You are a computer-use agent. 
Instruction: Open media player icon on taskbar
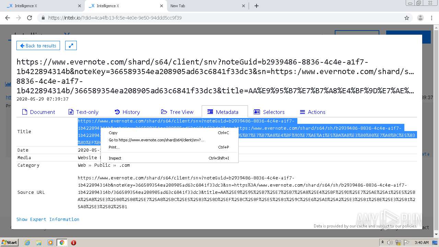tap(50, 243)
